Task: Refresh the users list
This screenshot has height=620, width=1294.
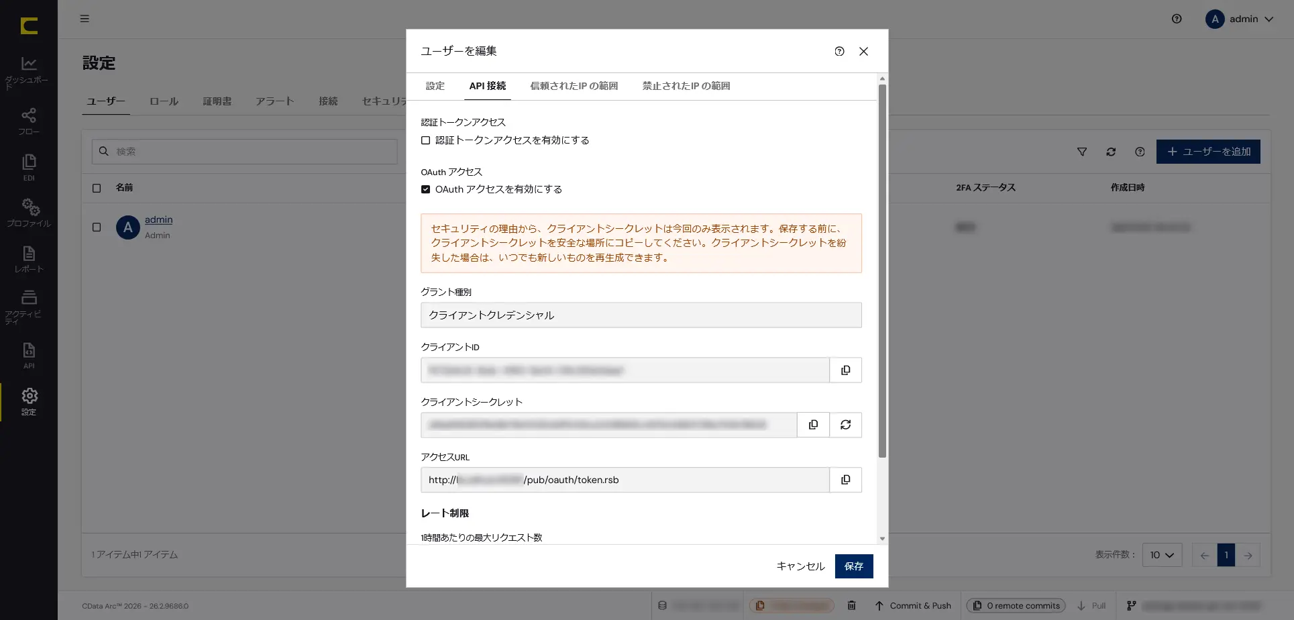Action: coord(1111,152)
